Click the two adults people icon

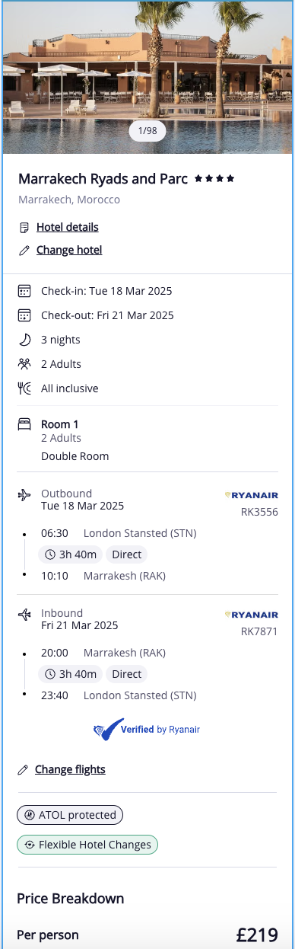[24, 364]
